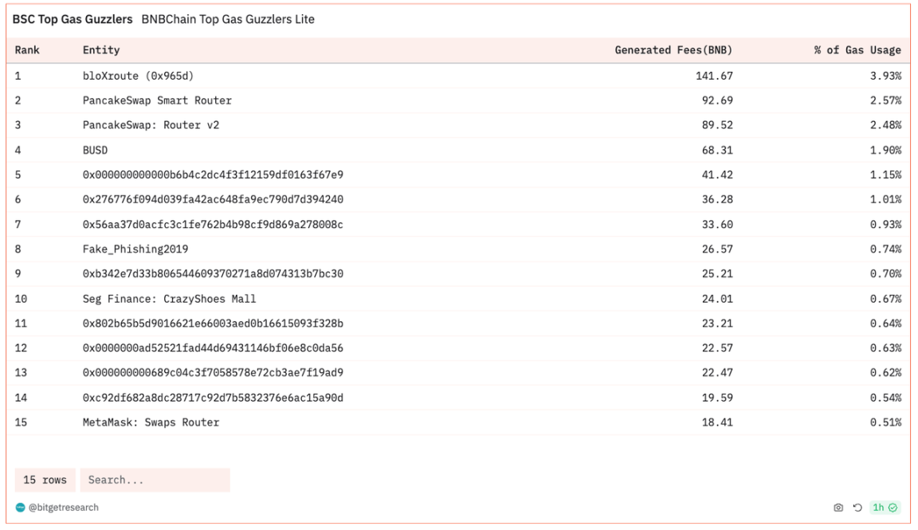Sort by the Rank column header
This screenshot has height=530, width=918.
(x=27, y=50)
